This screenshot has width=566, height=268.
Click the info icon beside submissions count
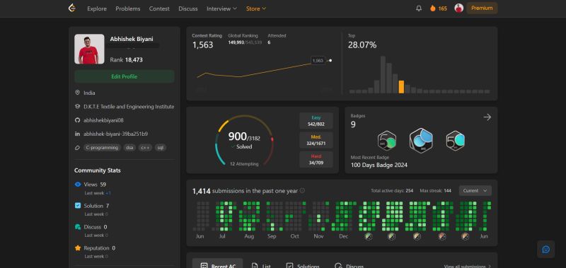coord(302,191)
